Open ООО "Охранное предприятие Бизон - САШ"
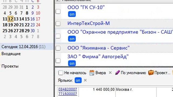 pyautogui.click(x=120, y=32)
